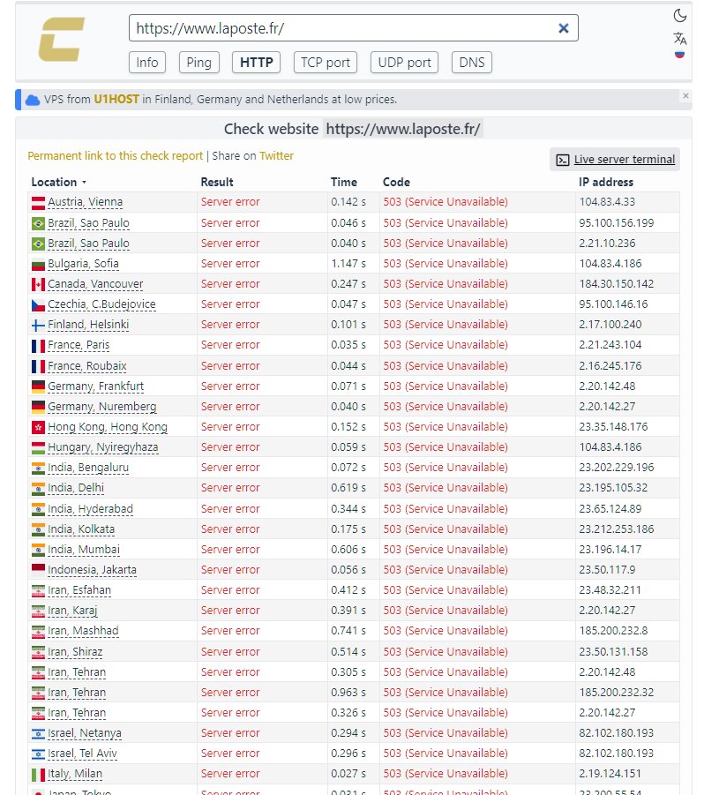
Task: Clear the URL field with X icon
Action: pos(563,28)
